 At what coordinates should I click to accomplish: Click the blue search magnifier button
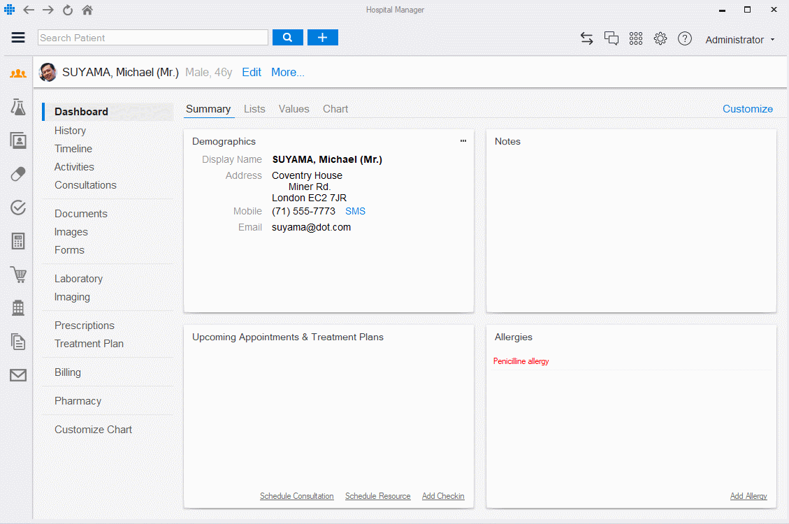(287, 38)
